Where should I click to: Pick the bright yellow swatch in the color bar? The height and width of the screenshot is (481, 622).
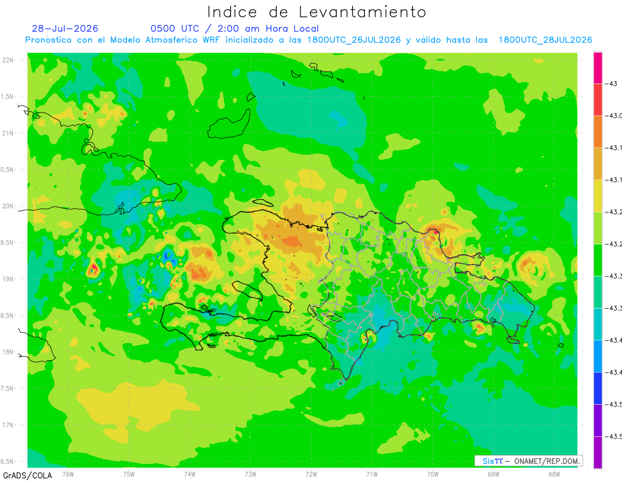click(x=598, y=196)
